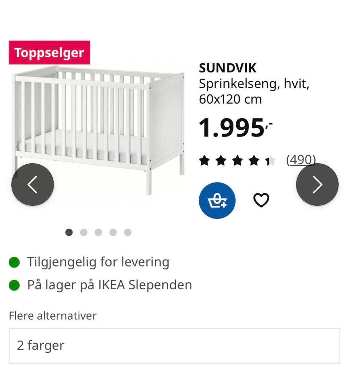Screen dimensions: 348x369
Task: Click the green IKEA Slependen stock indicator
Action: [x=14, y=285]
